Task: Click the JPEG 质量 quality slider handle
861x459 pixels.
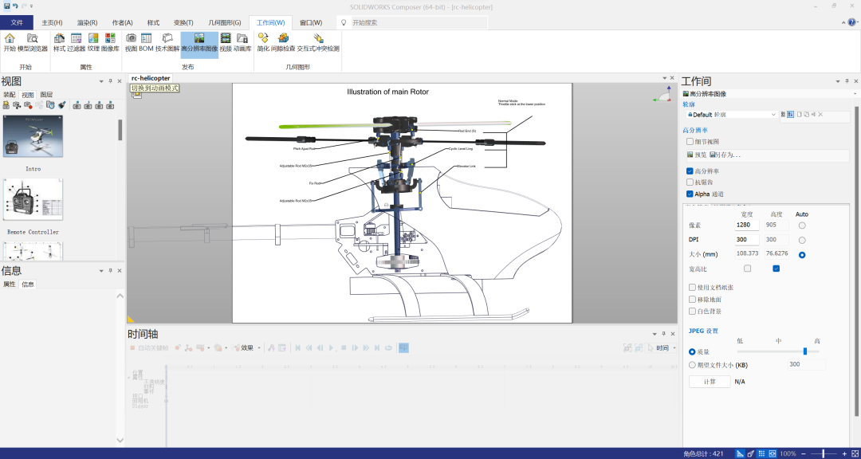Action: (805, 351)
